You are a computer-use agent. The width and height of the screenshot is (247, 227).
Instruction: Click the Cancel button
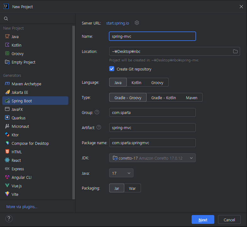pyautogui.click(x=229, y=219)
